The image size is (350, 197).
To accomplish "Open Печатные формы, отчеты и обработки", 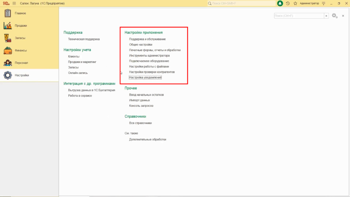I will pyautogui.click(x=155, y=50).
